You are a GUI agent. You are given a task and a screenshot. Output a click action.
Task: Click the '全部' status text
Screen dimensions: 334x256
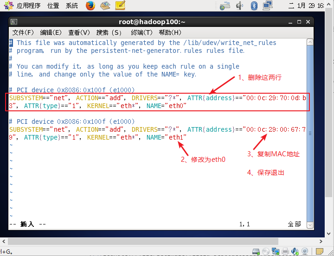(294, 224)
